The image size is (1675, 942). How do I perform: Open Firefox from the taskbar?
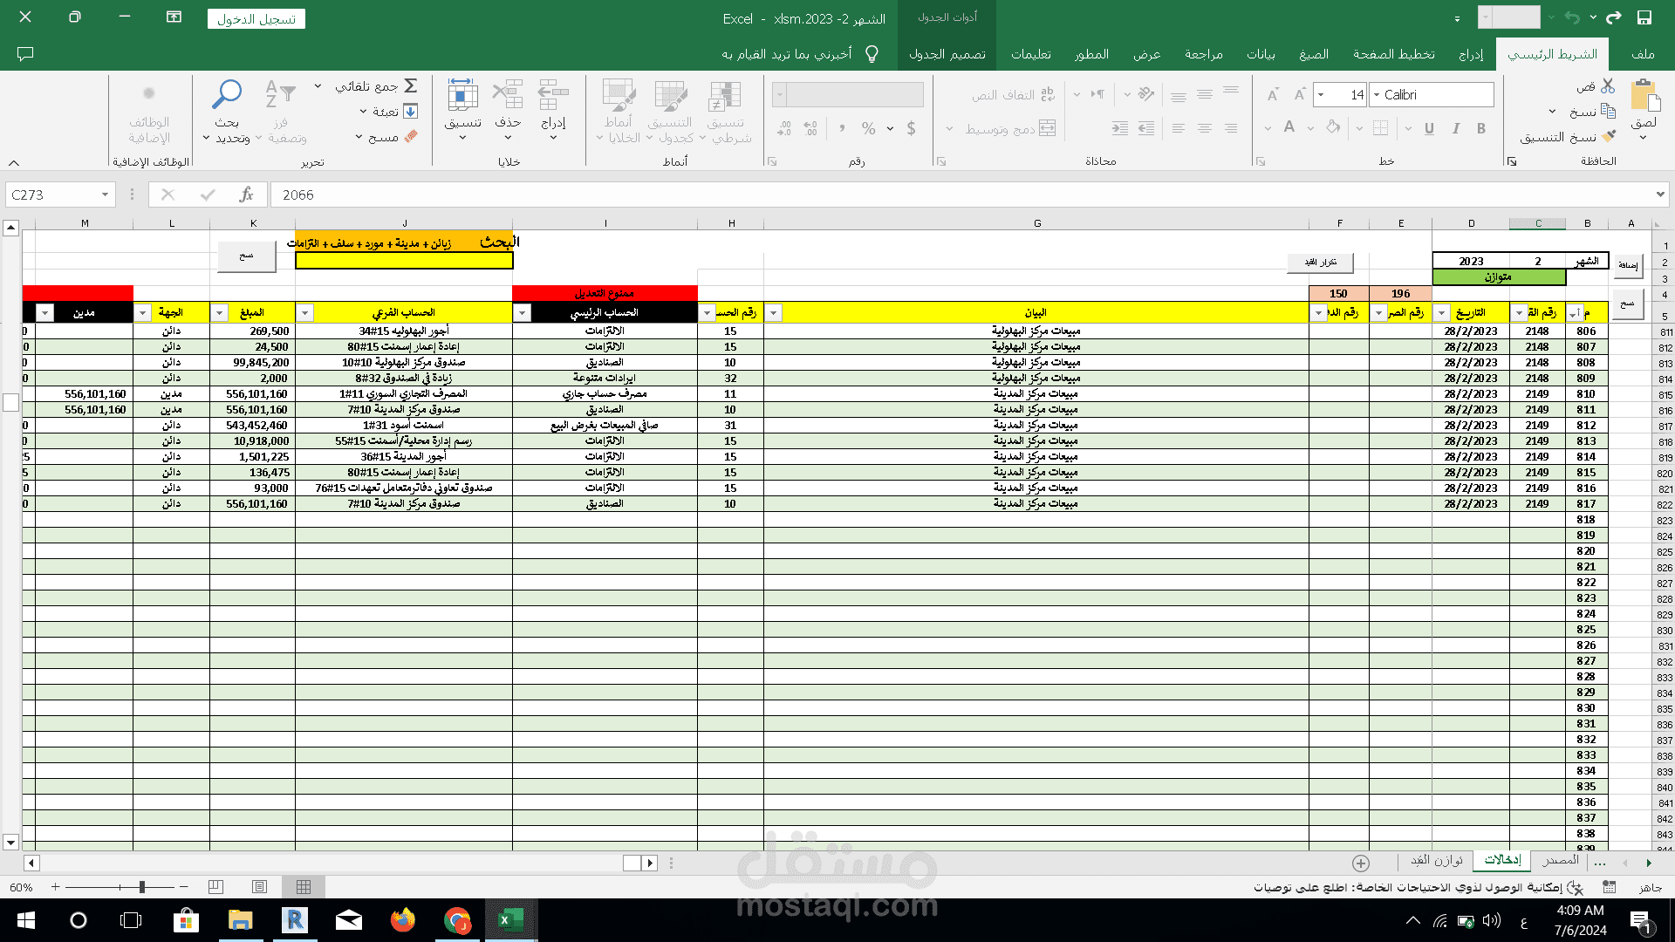(x=402, y=920)
